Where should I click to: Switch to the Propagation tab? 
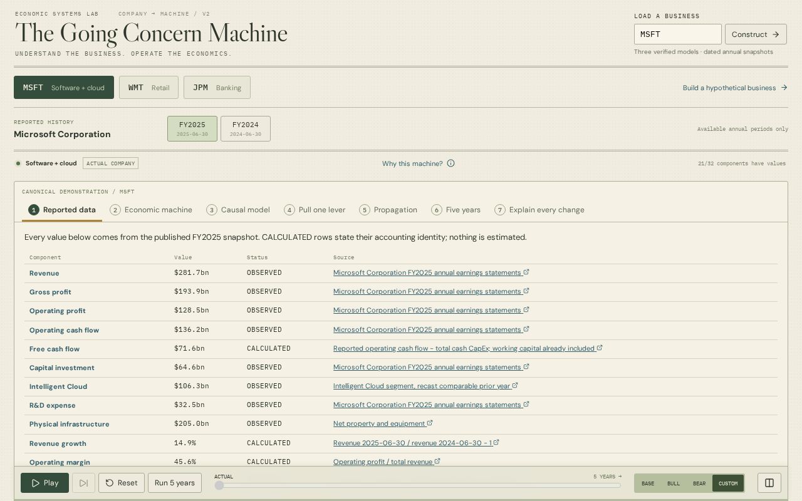[x=388, y=210]
